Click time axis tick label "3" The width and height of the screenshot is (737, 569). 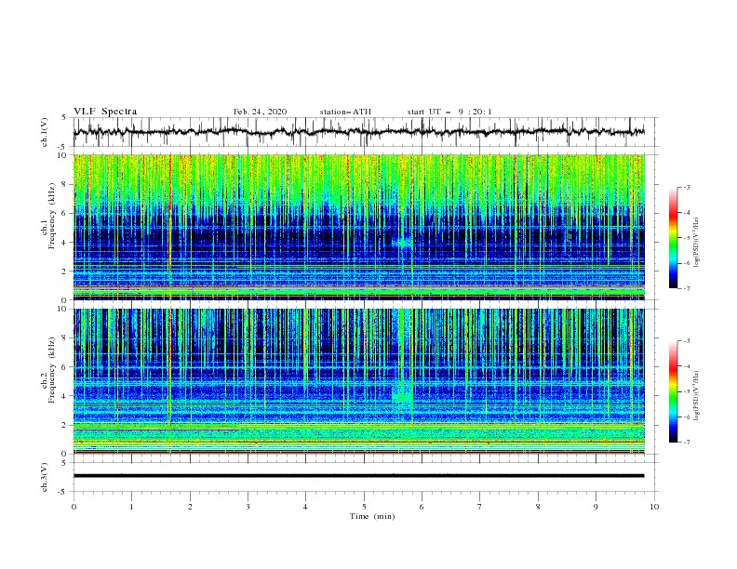point(248,507)
